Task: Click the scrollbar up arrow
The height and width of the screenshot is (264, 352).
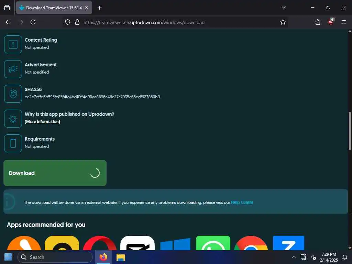Action: click(x=350, y=31)
